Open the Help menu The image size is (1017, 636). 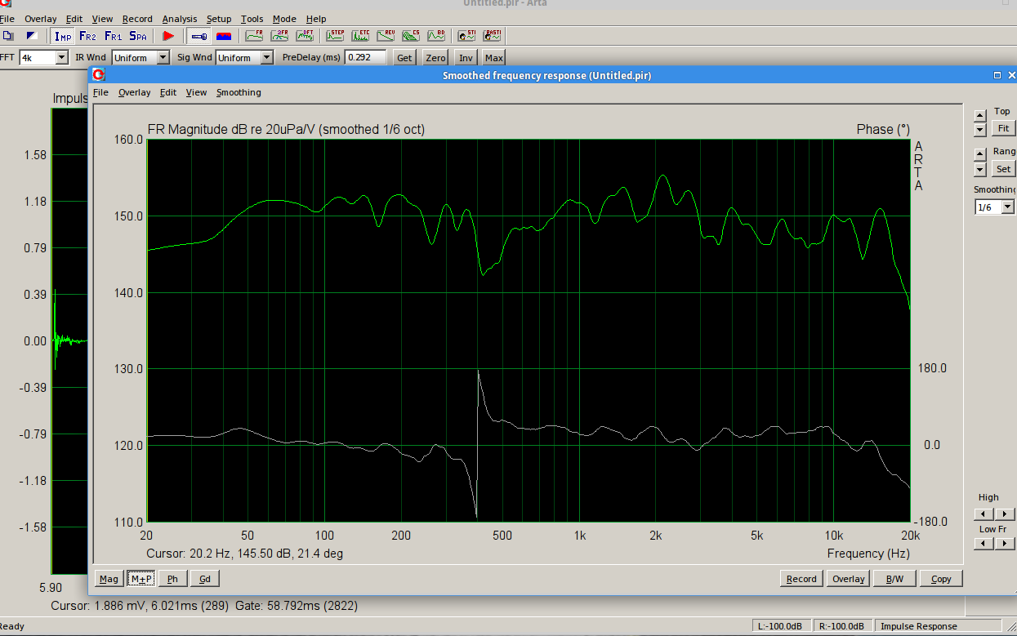316,19
